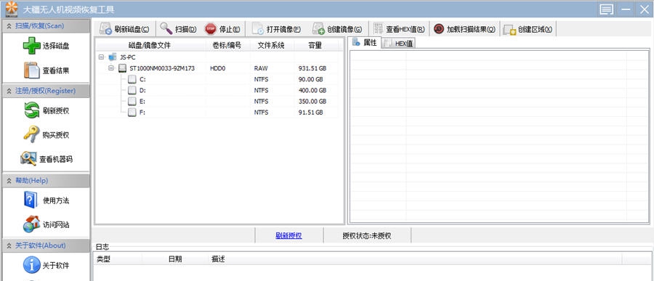The image size is (654, 281).
Task: Visit website via 访问网站 icon
Action: tap(32, 224)
